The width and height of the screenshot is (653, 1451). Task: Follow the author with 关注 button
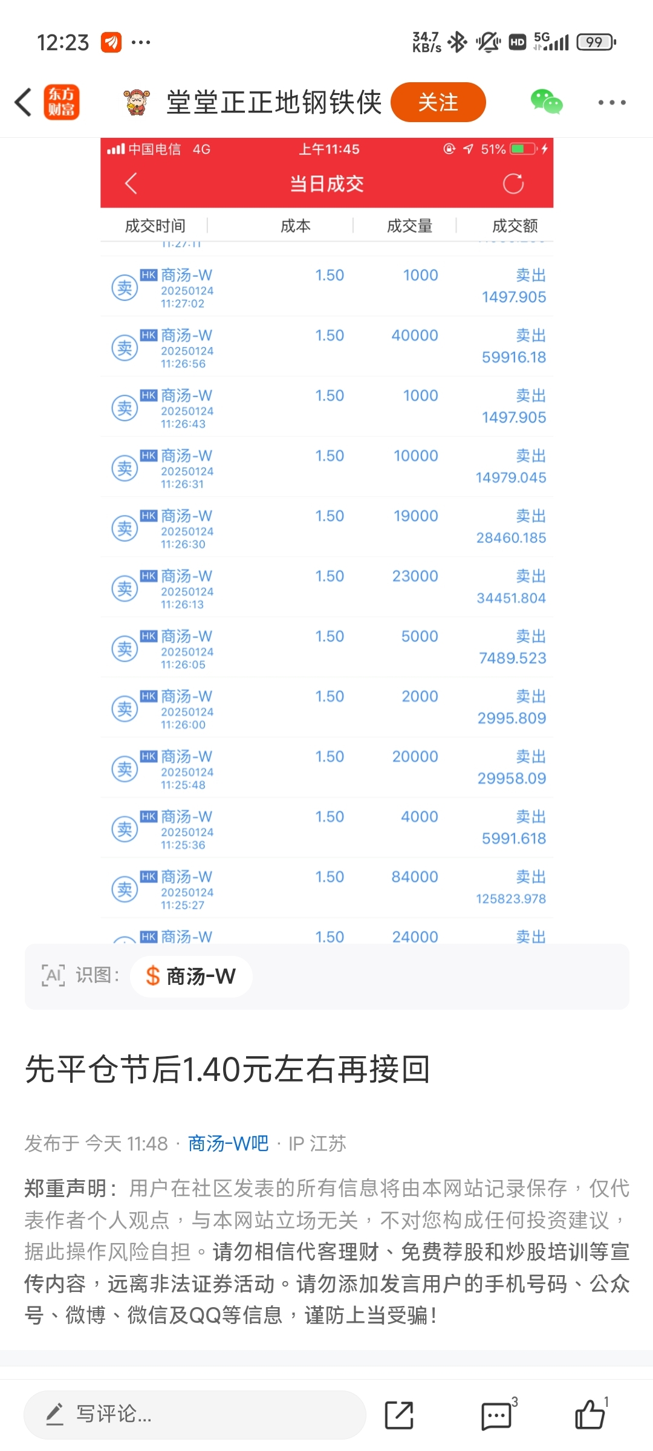(x=438, y=102)
